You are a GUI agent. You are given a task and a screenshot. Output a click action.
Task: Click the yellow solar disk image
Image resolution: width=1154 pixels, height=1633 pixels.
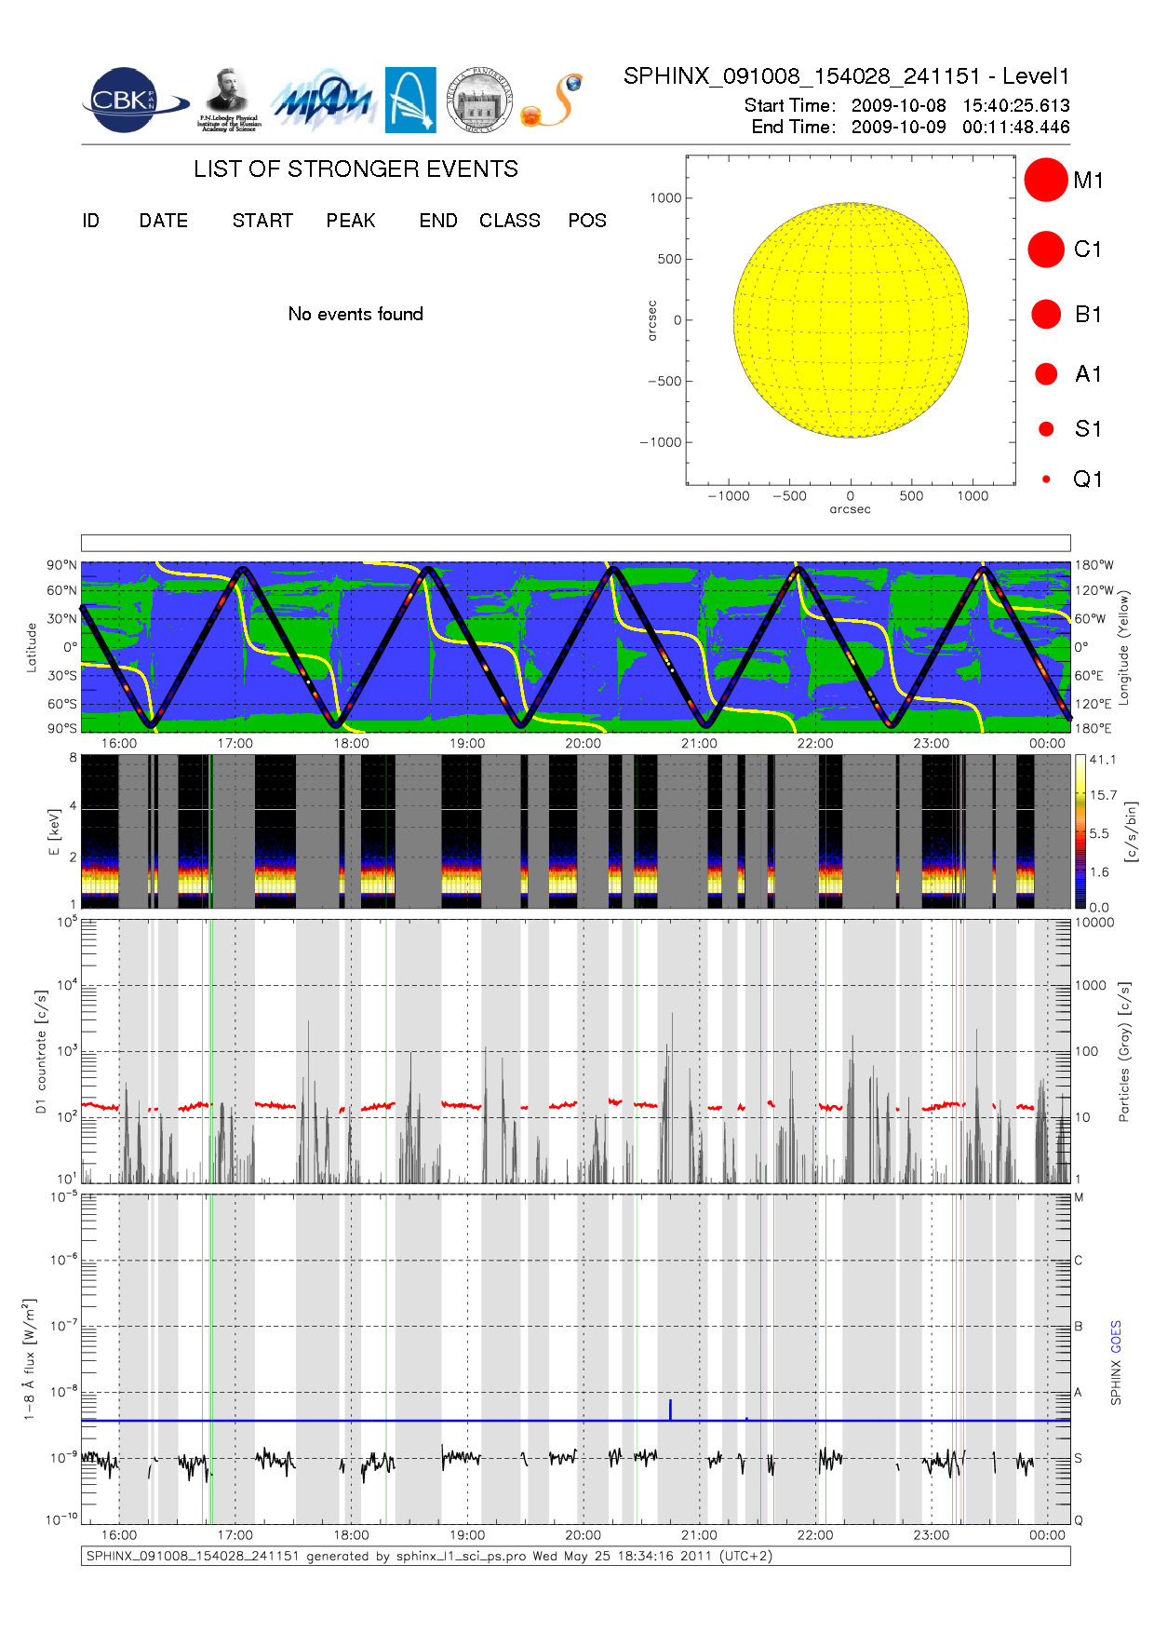click(851, 319)
